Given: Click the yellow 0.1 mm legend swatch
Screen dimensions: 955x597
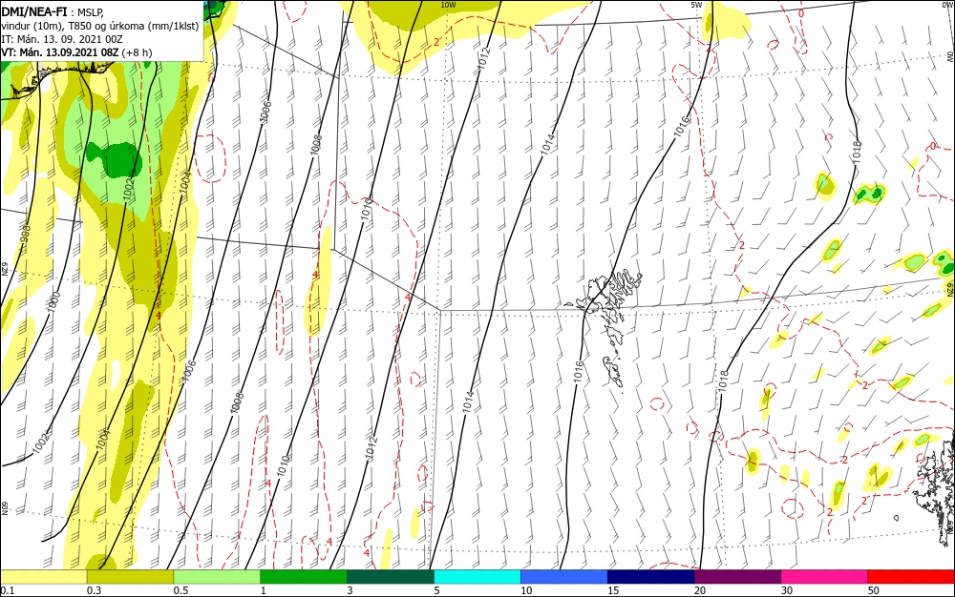Looking at the screenshot, I should tap(43, 578).
